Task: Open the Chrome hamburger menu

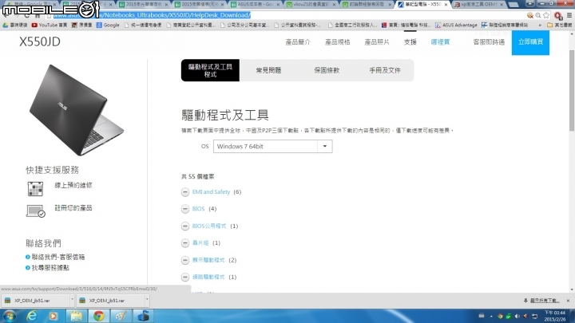Action: [x=569, y=15]
